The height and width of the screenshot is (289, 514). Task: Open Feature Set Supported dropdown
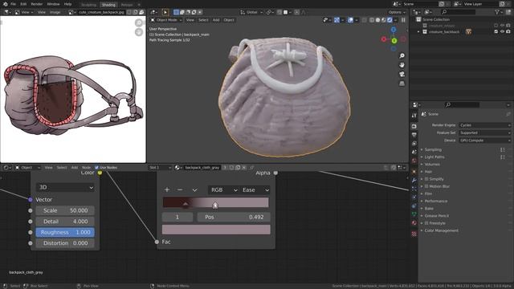click(484, 132)
